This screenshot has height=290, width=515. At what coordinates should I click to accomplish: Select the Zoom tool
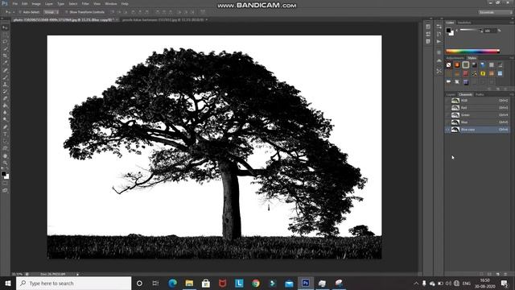coord(5,163)
